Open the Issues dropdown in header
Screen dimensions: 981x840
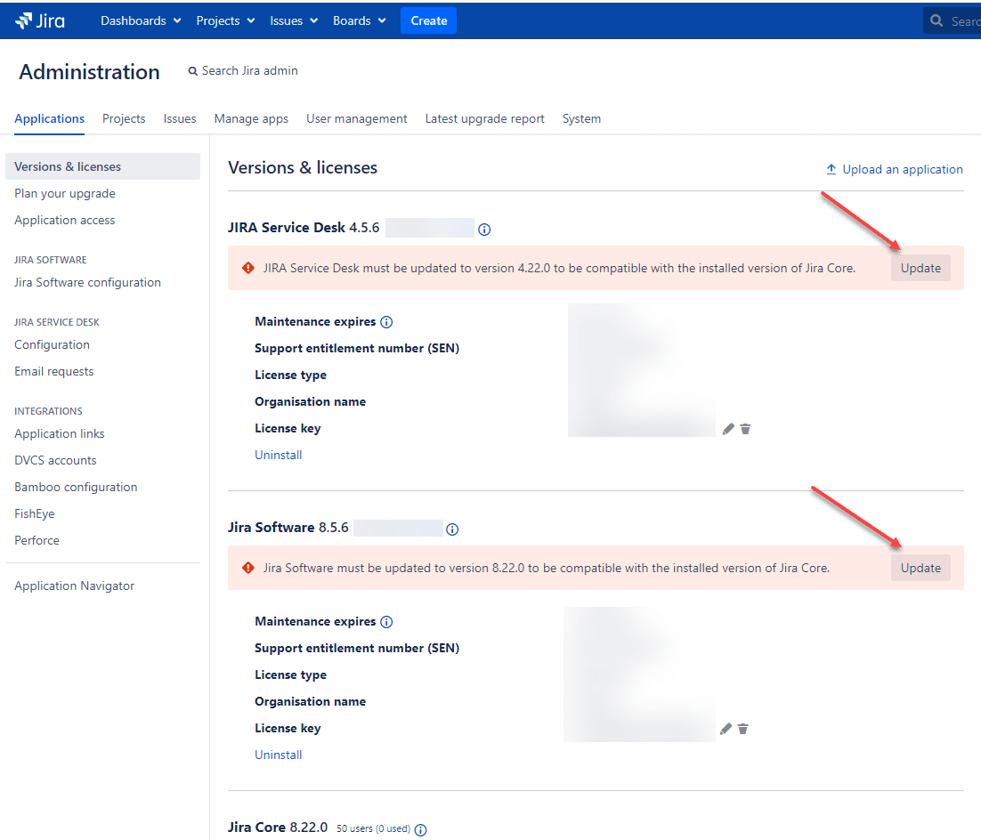(x=294, y=20)
